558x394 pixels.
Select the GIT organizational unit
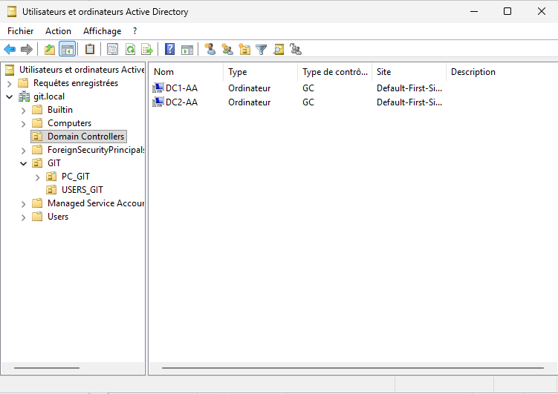coord(54,163)
